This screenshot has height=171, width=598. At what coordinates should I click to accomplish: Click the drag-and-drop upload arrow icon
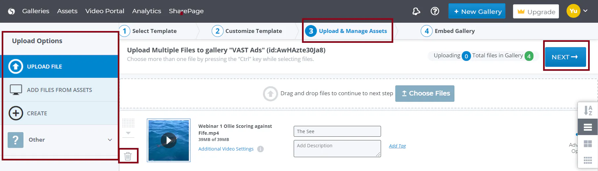click(x=270, y=94)
